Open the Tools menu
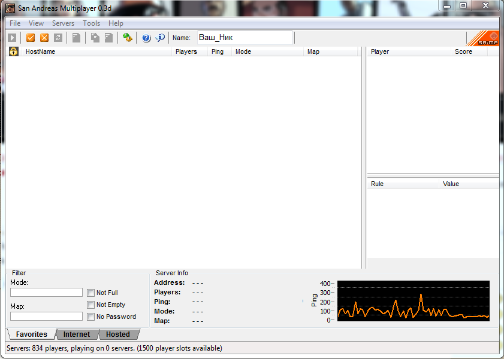The height and width of the screenshot is (359, 504). 91,23
